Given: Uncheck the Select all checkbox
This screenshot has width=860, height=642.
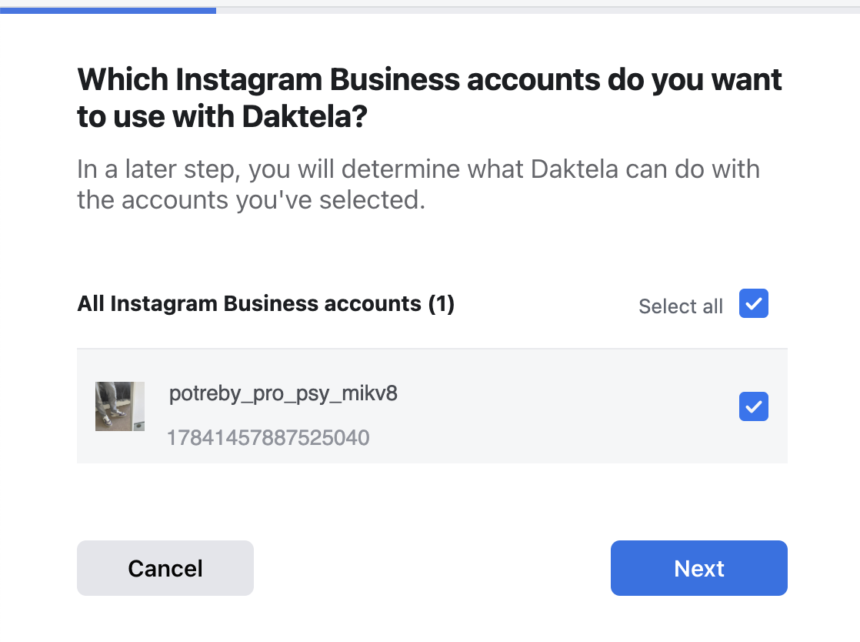Looking at the screenshot, I should tap(753, 304).
